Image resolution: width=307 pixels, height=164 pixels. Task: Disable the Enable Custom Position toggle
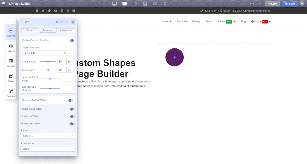(71, 40)
